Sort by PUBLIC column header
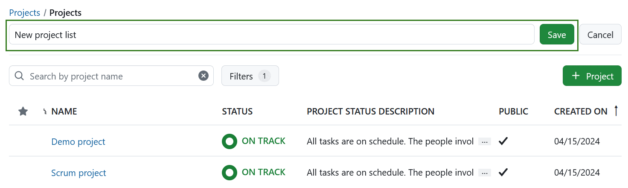Image resolution: width=628 pixels, height=188 pixels. pyautogui.click(x=513, y=112)
